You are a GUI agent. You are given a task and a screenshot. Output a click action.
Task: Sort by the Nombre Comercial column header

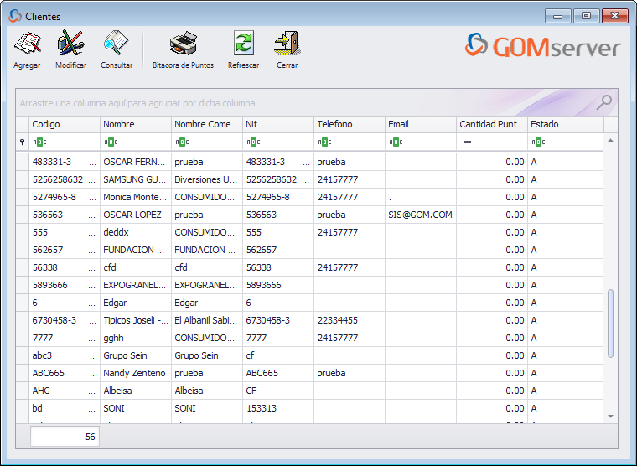[207, 124]
